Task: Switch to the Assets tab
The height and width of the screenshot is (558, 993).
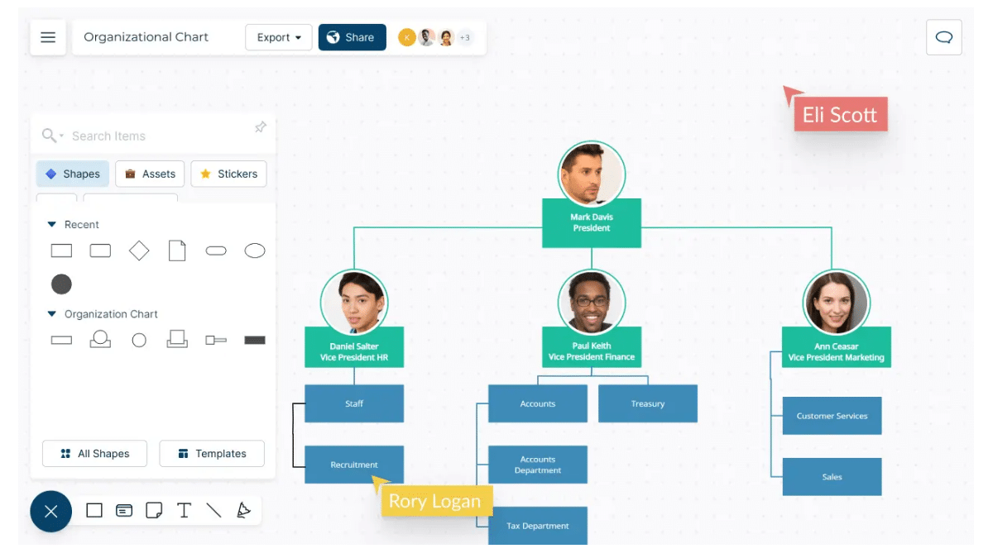Action: pyautogui.click(x=150, y=174)
